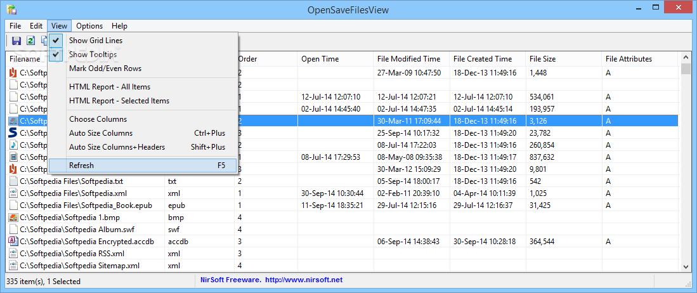Screen dimensions: 697x293
Task: Click the filename C:\Softpedia Files\Softpedia.txt
Action: point(72,181)
